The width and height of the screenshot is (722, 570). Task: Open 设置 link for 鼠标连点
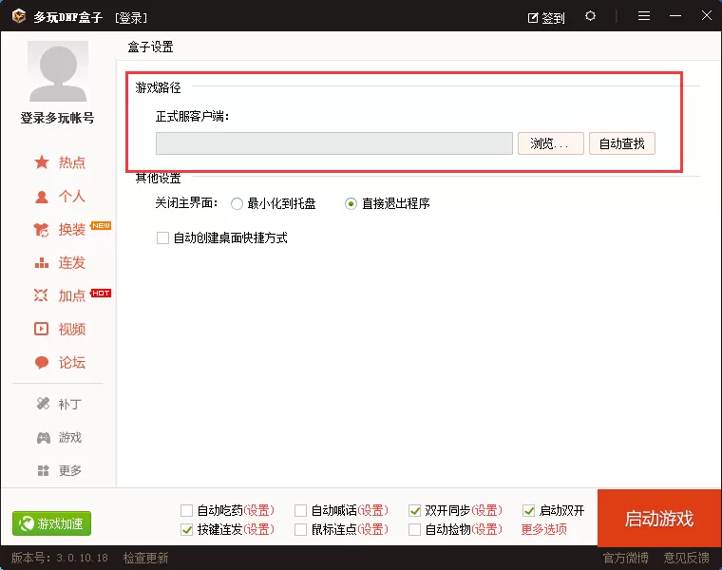[x=373, y=530]
